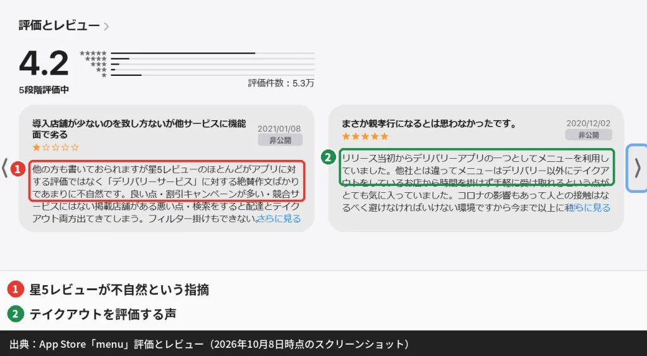Click the 評価とレビュー heading

tap(59, 25)
